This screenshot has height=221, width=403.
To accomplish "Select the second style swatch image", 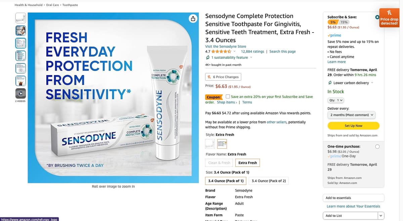I will click(x=222, y=144).
